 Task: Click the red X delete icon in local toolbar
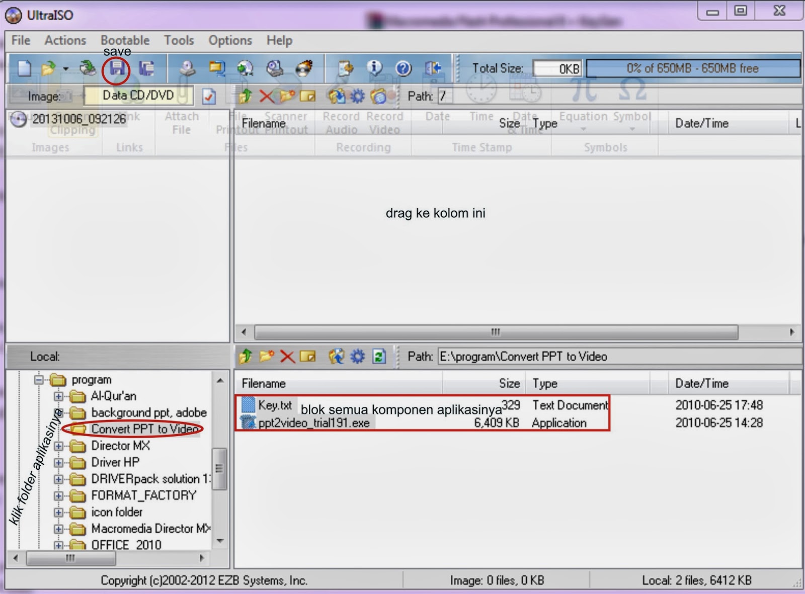click(287, 357)
